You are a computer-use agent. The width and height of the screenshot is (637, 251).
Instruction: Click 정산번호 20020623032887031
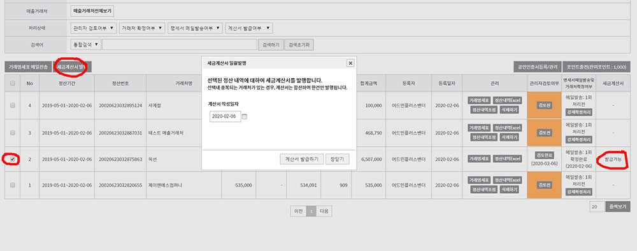click(120, 133)
